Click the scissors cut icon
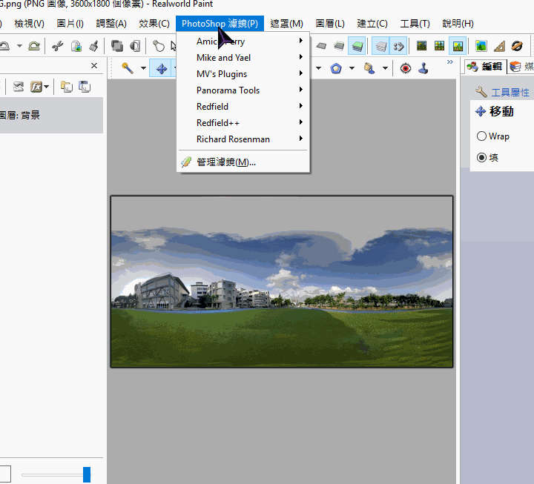The width and height of the screenshot is (534, 484). tap(57, 46)
